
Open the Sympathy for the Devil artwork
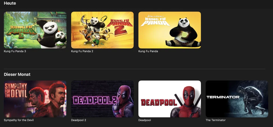(x=35, y=99)
